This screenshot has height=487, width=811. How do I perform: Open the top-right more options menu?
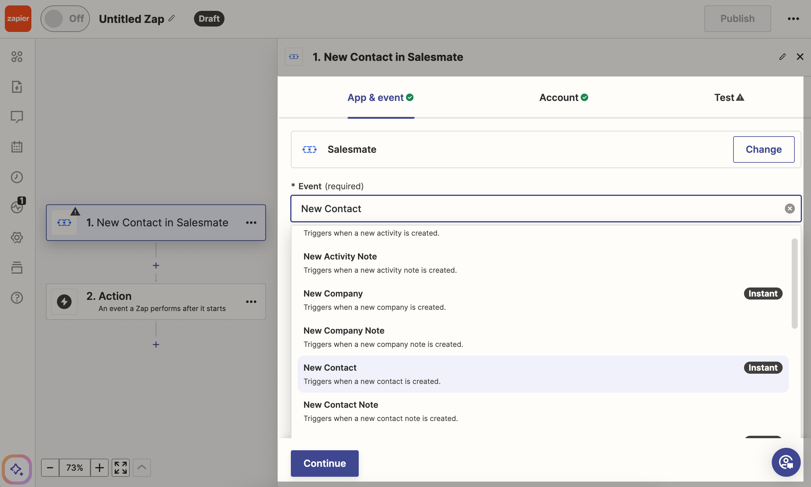[793, 18]
